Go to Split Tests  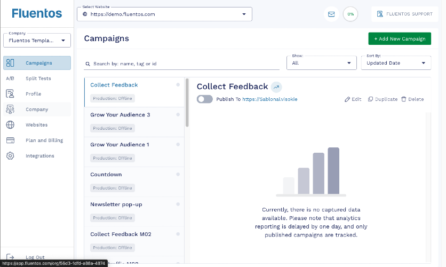38,78
